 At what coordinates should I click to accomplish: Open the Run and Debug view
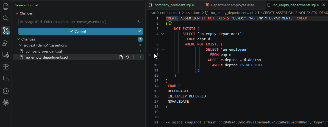6,43
